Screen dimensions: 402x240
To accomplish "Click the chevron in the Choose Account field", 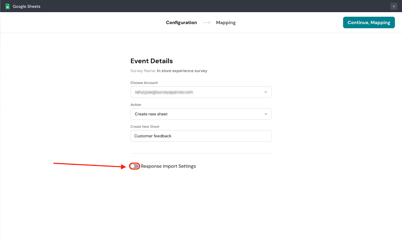I will (x=266, y=92).
